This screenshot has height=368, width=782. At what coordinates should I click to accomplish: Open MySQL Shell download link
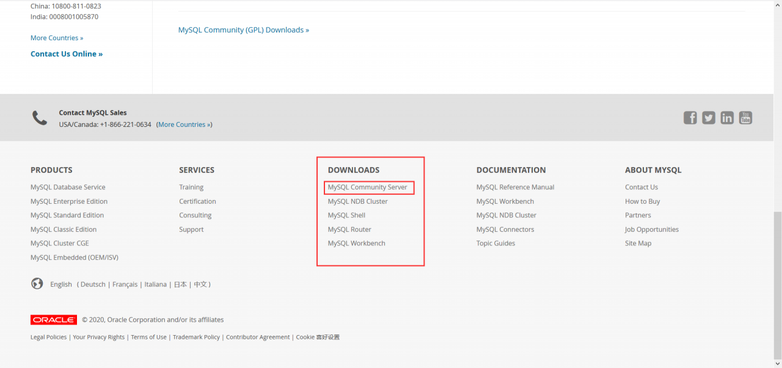(346, 215)
